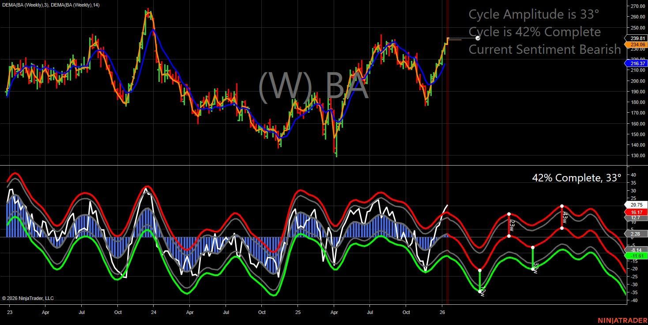
Task: Select the top dot of the 12w cycle line
Action: [x=480, y=270]
